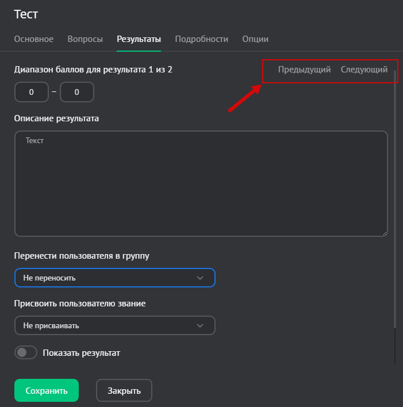Open the Перенести пользователя в группу dropdown
Viewport: 403px width, 407px height.
click(x=114, y=278)
